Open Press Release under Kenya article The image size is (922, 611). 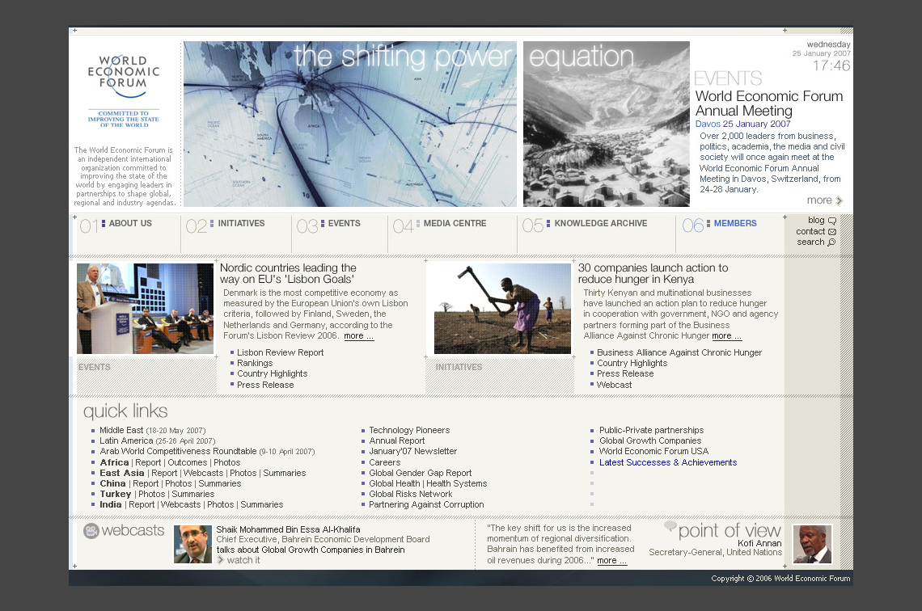coord(625,373)
